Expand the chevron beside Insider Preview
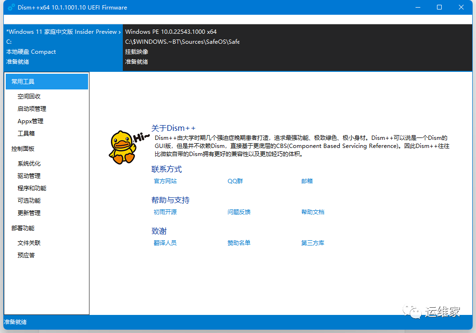Image resolution: width=476 pixels, height=333 pixels. [x=119, y=32]
